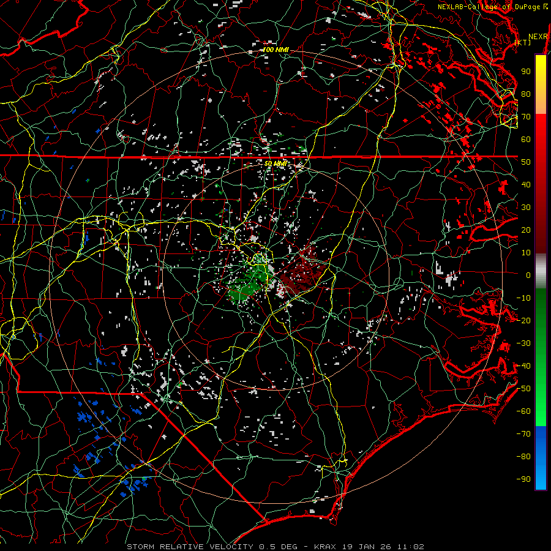Select the red segment of velocity color bar

541,184
